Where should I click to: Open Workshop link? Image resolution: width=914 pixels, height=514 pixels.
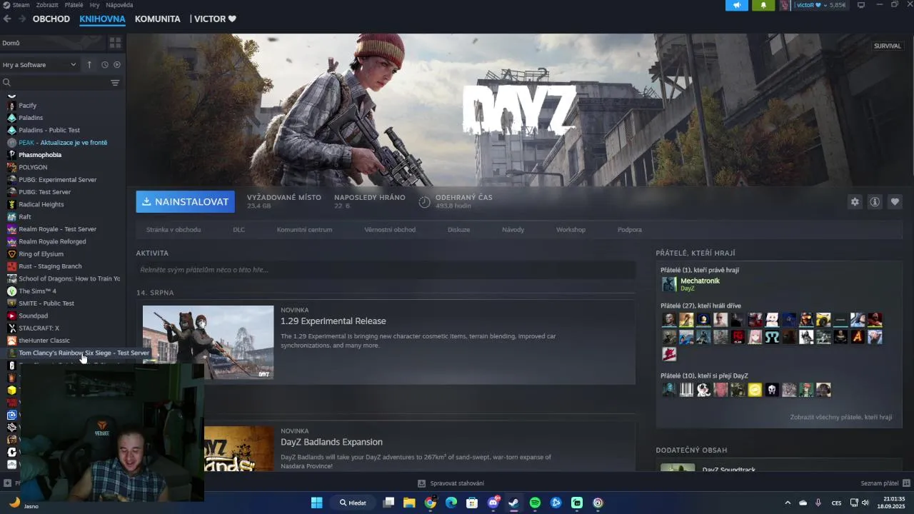(x=571, y=230)
